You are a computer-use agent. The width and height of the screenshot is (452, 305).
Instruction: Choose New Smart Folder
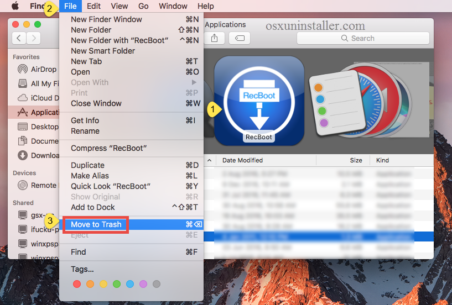131,51
